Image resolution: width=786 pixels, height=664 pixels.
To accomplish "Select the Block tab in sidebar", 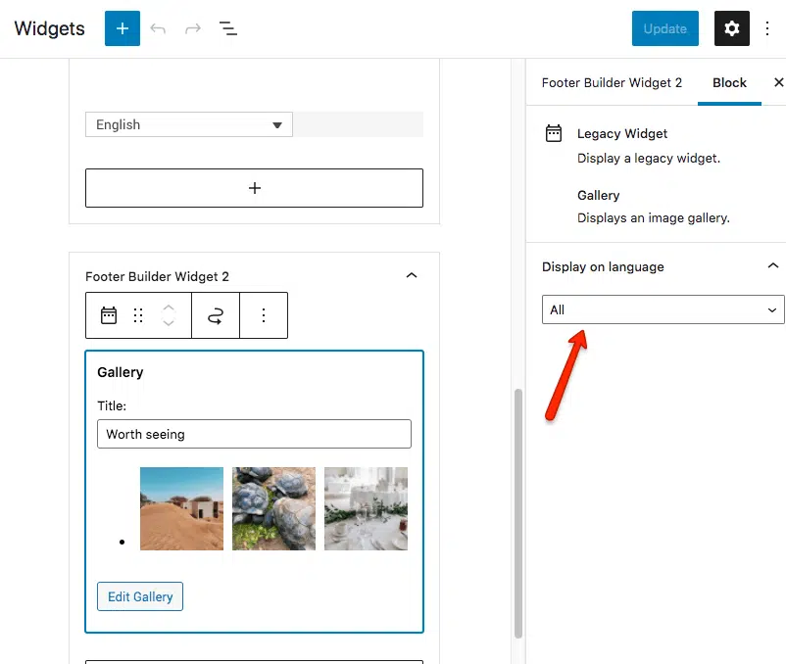I will coord(729,83).
